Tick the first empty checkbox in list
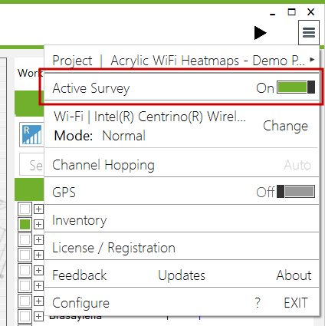 tap(25, 209)
